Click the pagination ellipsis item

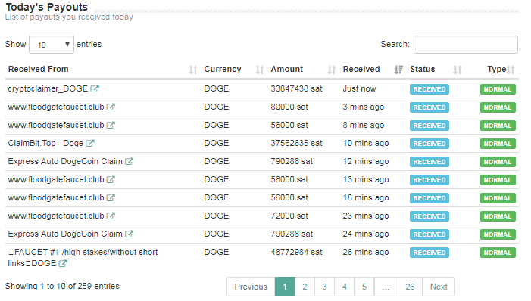pos(386,287)
